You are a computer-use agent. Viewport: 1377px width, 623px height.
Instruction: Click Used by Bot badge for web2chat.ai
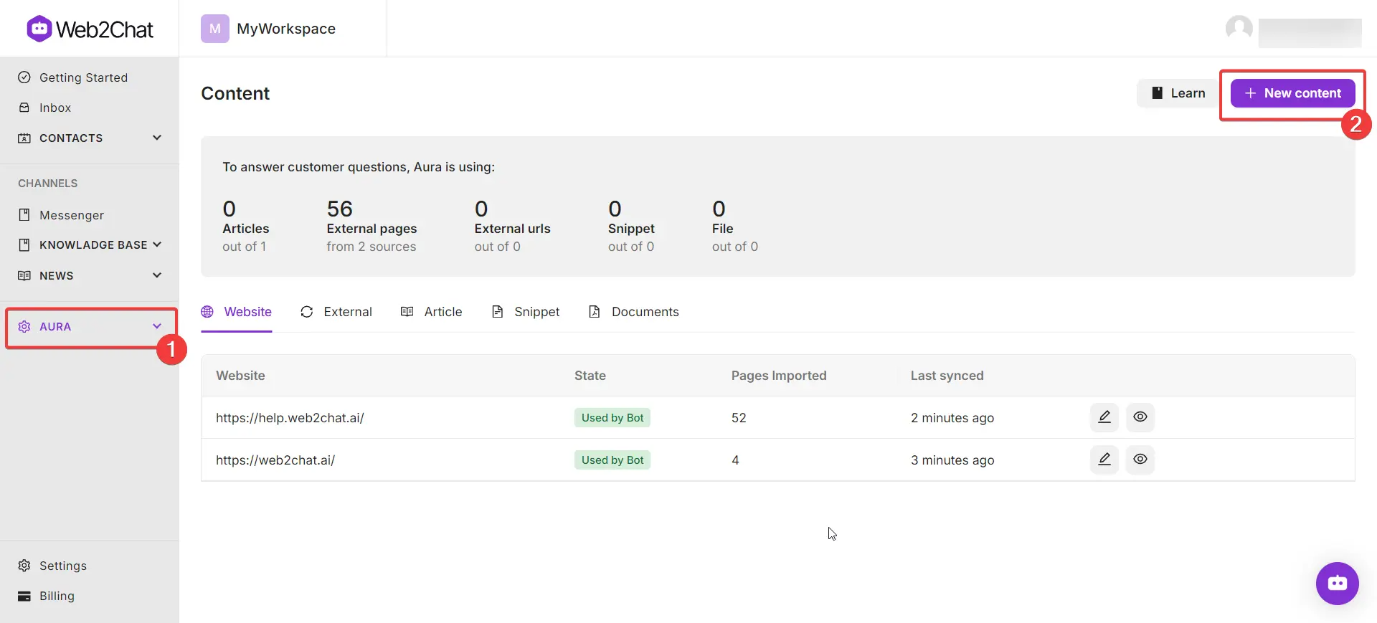612,460
